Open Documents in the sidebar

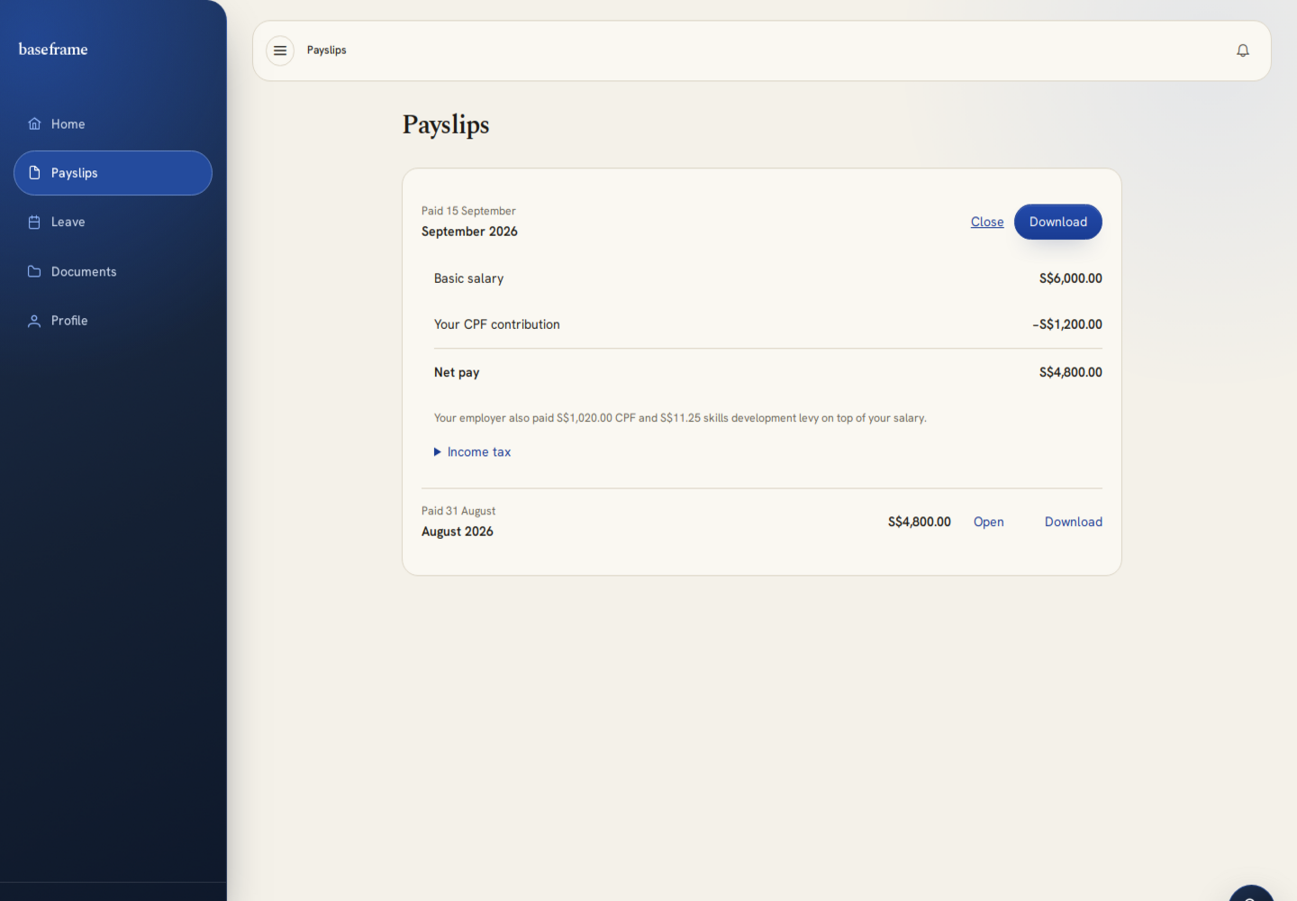pyautogui.click(x=113, y=271)
